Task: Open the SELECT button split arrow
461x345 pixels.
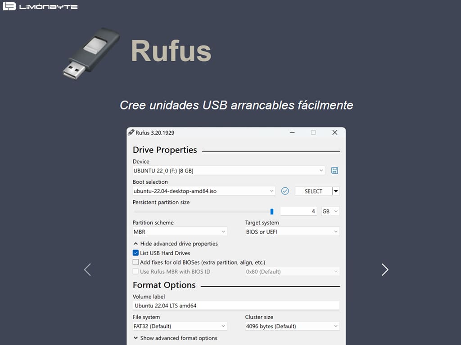Action: pos(336,191)
